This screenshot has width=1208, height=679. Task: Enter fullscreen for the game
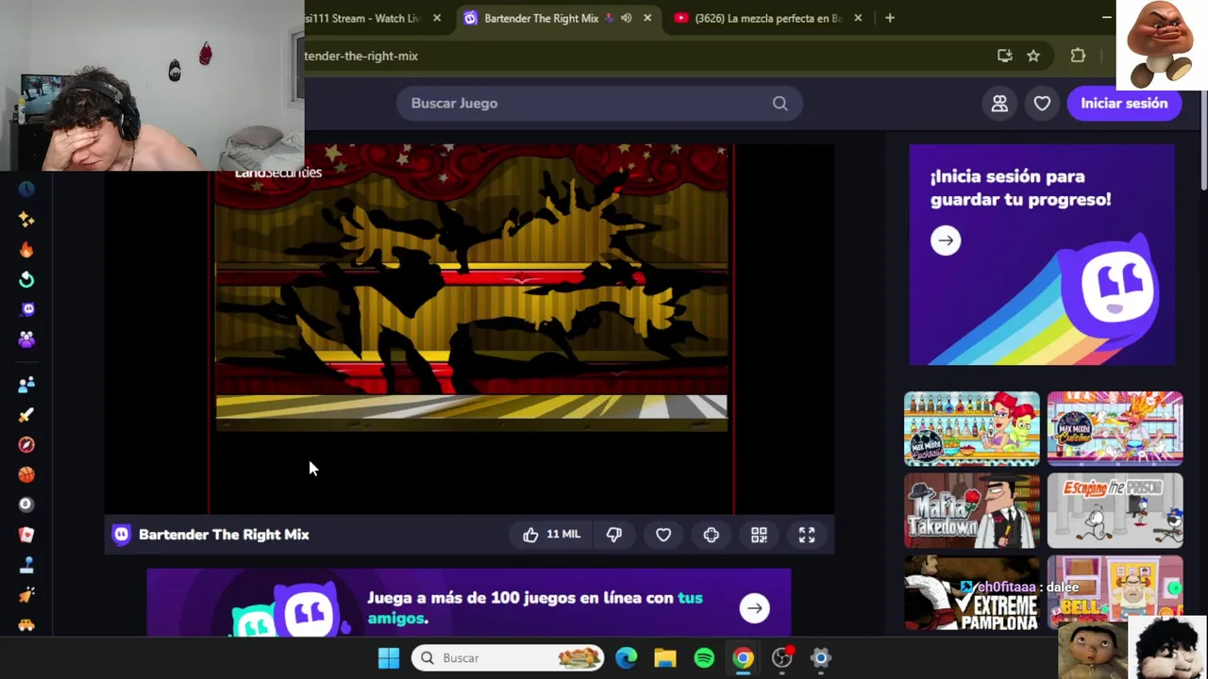click(807, 535)
